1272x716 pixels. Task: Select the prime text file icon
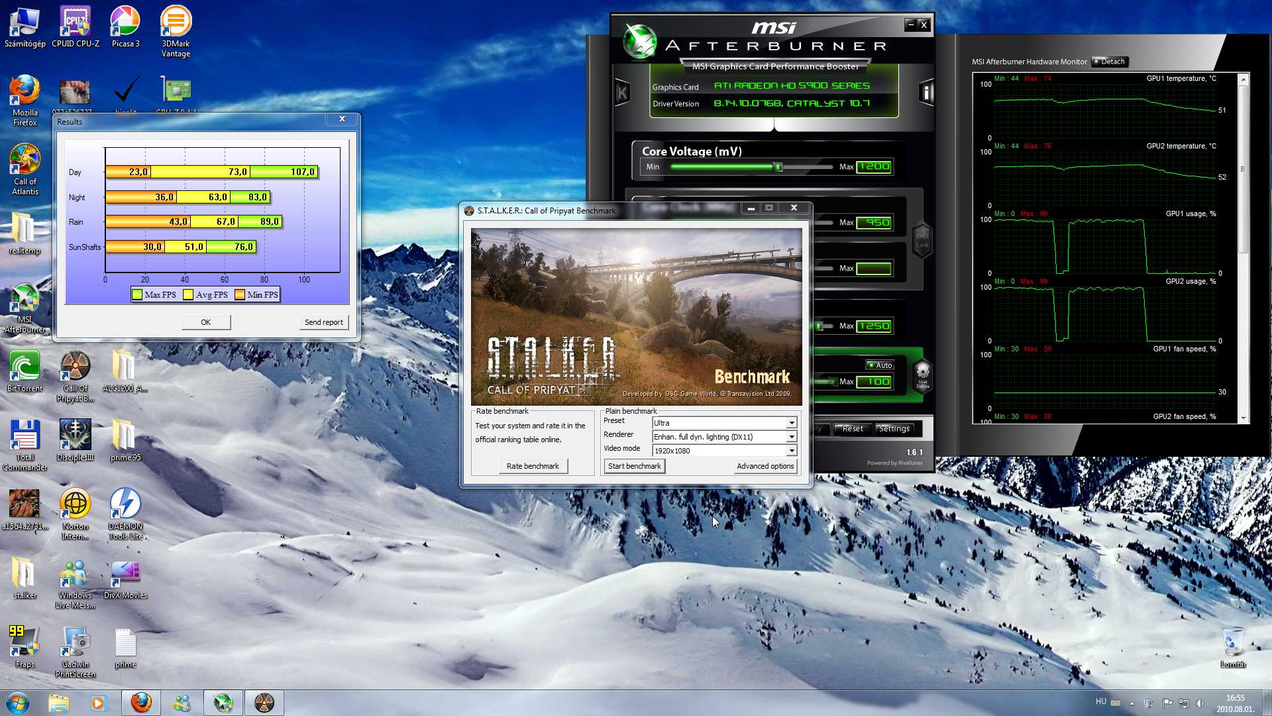click(x=125, y=648)
